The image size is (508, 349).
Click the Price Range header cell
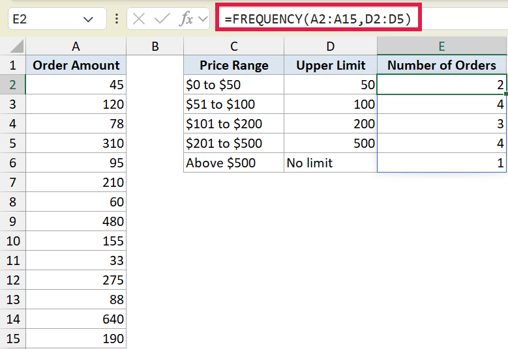[x=233, y=65]
